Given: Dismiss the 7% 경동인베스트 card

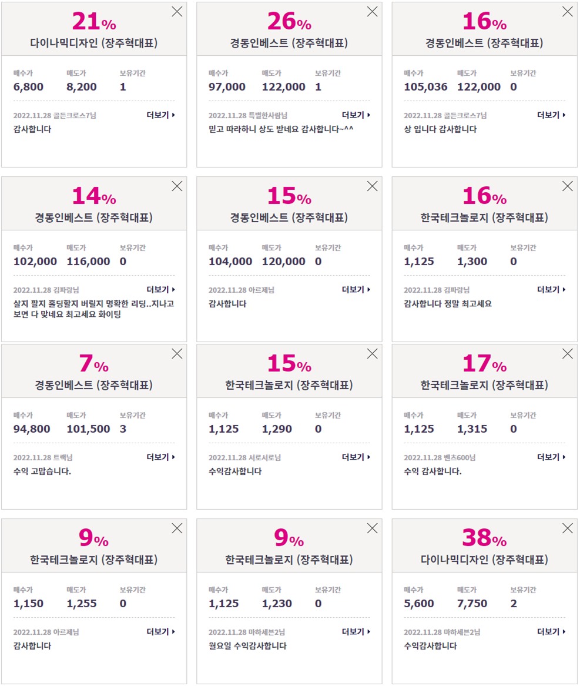Looking at the screenshot, I should [x=177, y=354].
